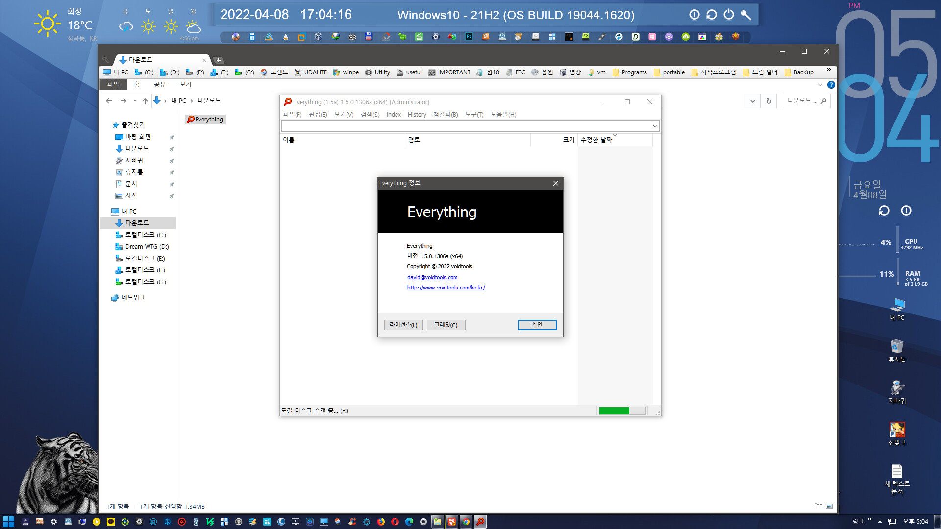Click the white D icon in the top dock
The image size is (941, 529).
pos(636,37)
